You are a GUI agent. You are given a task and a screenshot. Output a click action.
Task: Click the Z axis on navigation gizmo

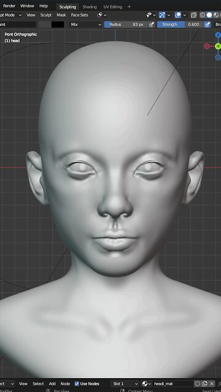218,35
